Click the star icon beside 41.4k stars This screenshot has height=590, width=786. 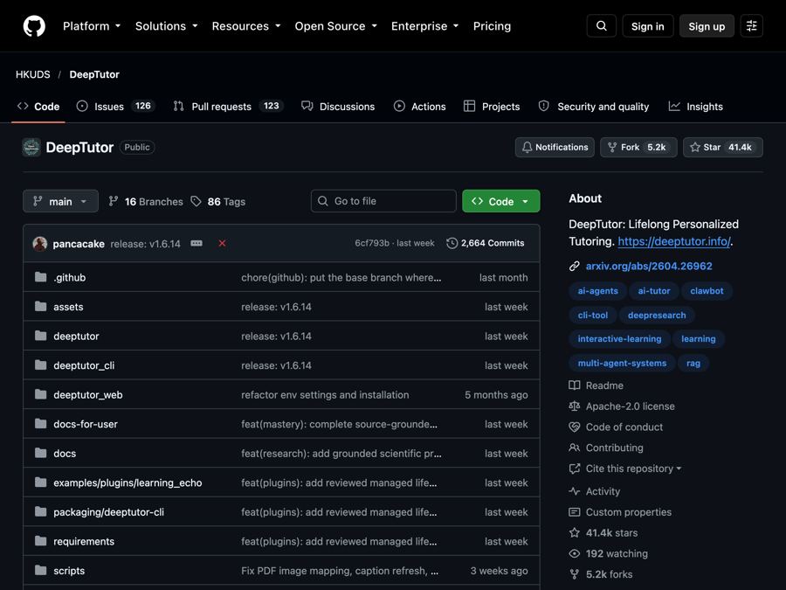575,533
